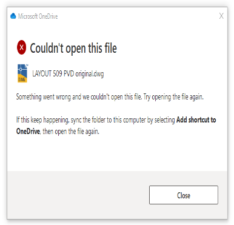Screen dimensions: 234x225
Task: Click empty title bar area beside title
Action: (x=138, y=16)
